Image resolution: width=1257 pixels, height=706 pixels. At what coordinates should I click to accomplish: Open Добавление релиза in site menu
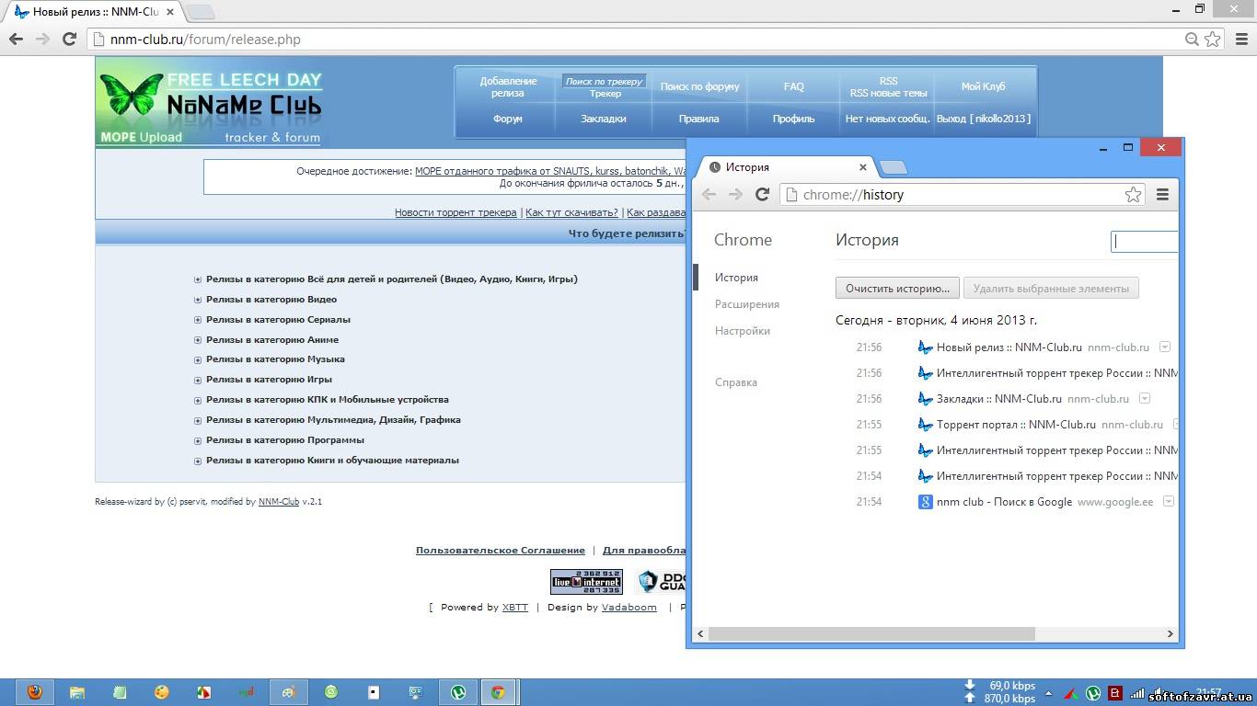point(508,86)
